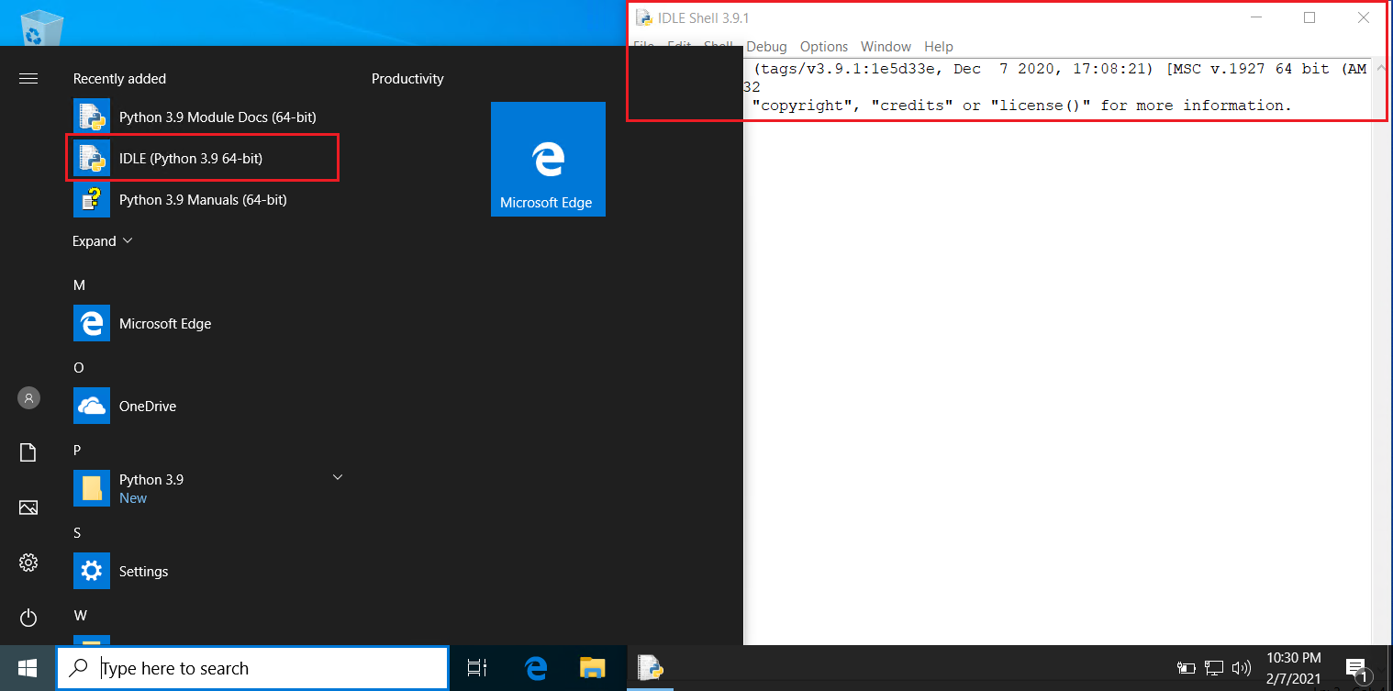
Task: Click the 'M' letter header in app list
Action: pyautogui.click(x=79, y=285)
